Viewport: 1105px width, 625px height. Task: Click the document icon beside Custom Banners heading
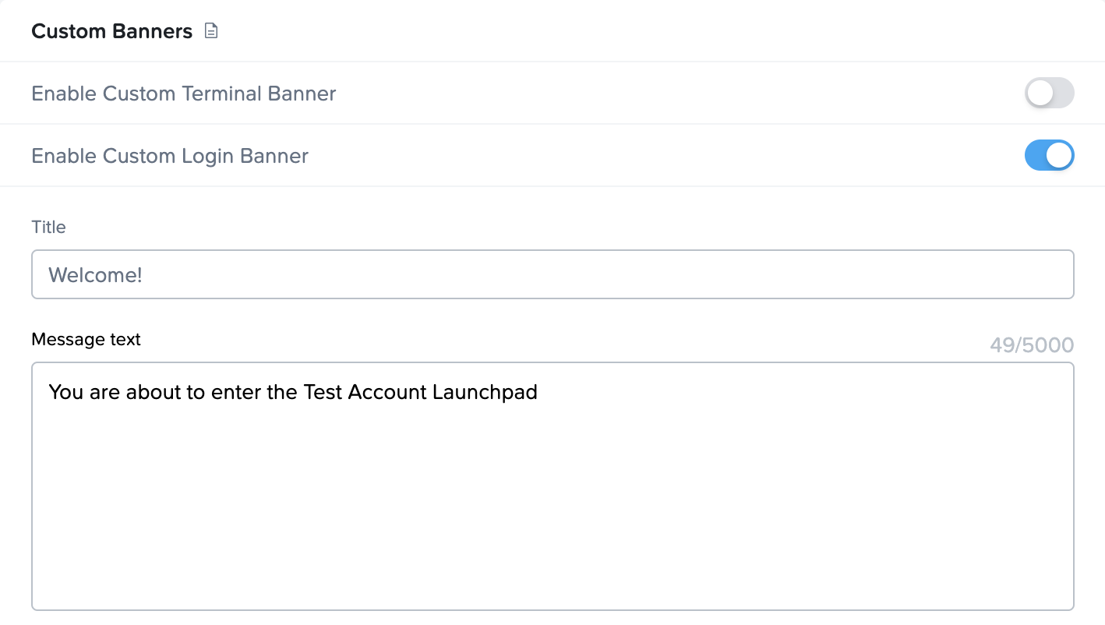210,30
